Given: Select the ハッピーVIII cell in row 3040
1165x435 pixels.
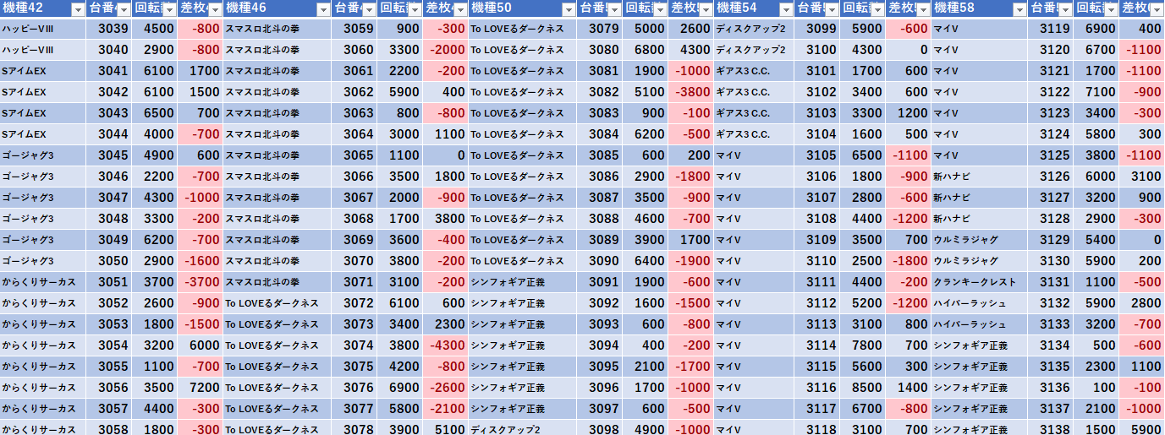Looking at the screenshot, I should coord(43,50).
